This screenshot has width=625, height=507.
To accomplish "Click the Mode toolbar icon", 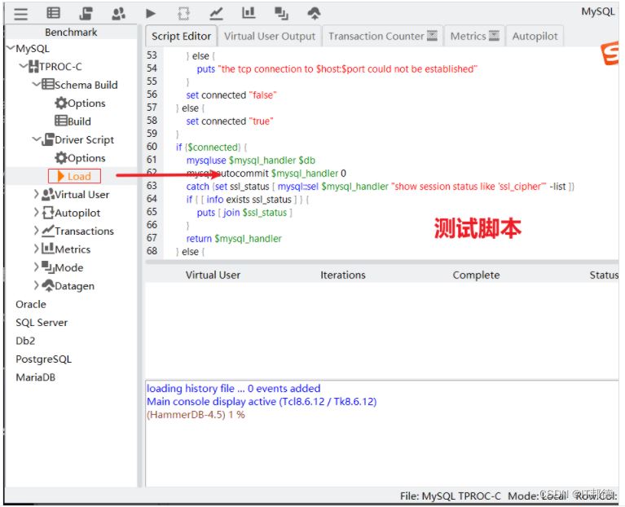I will point(281,13).
